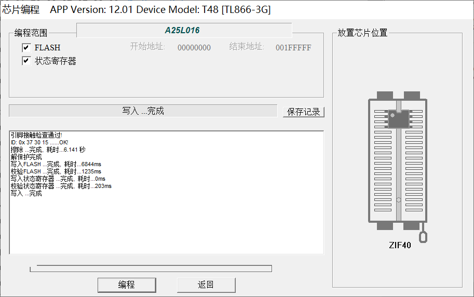Toggle the FLASH checkbox
The height and width of the screenshot is (297, 474).
click(26, 48)
